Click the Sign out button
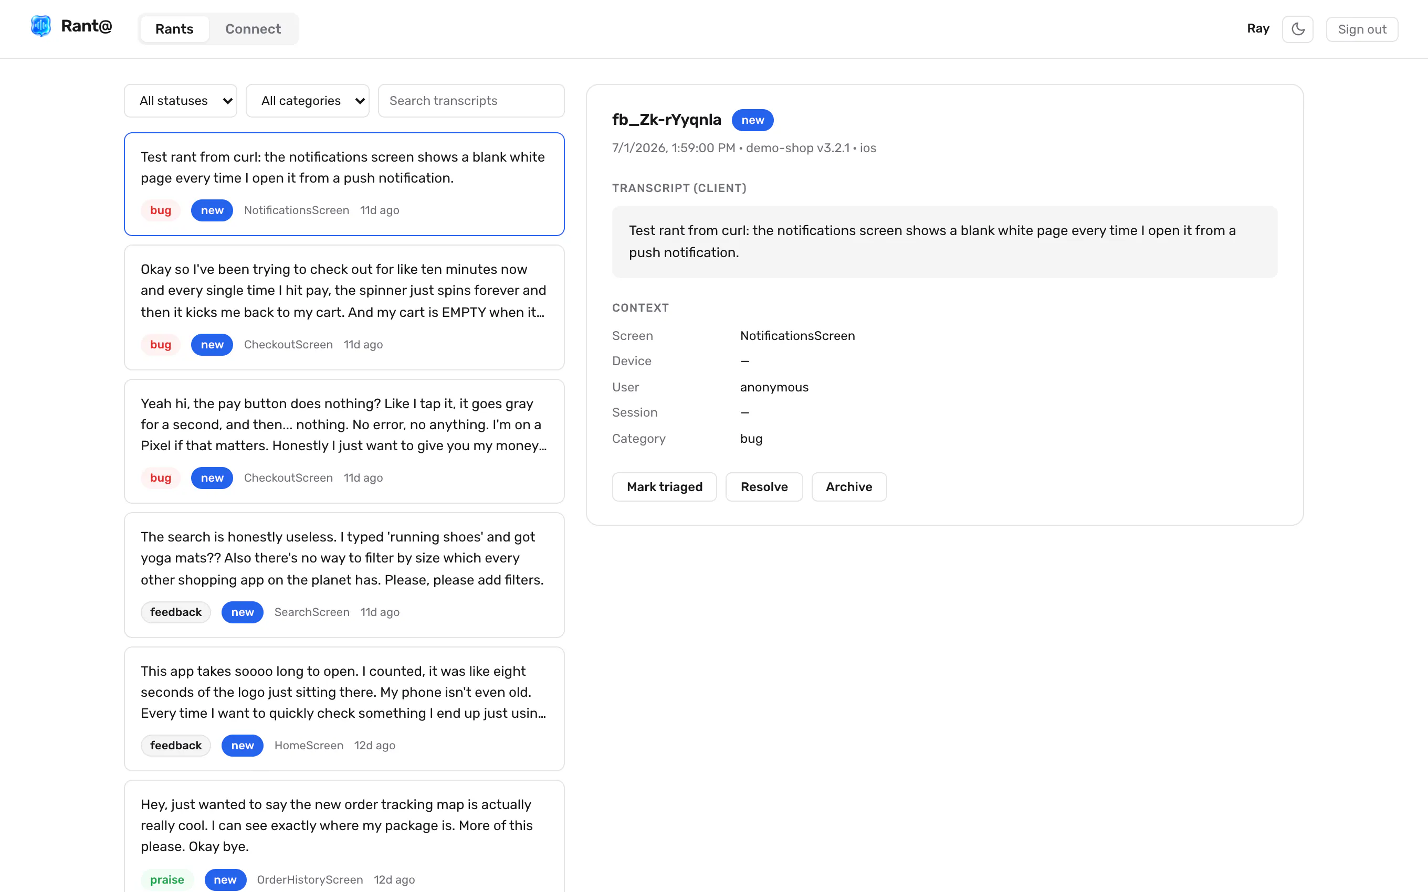 tap(1362, 29)
